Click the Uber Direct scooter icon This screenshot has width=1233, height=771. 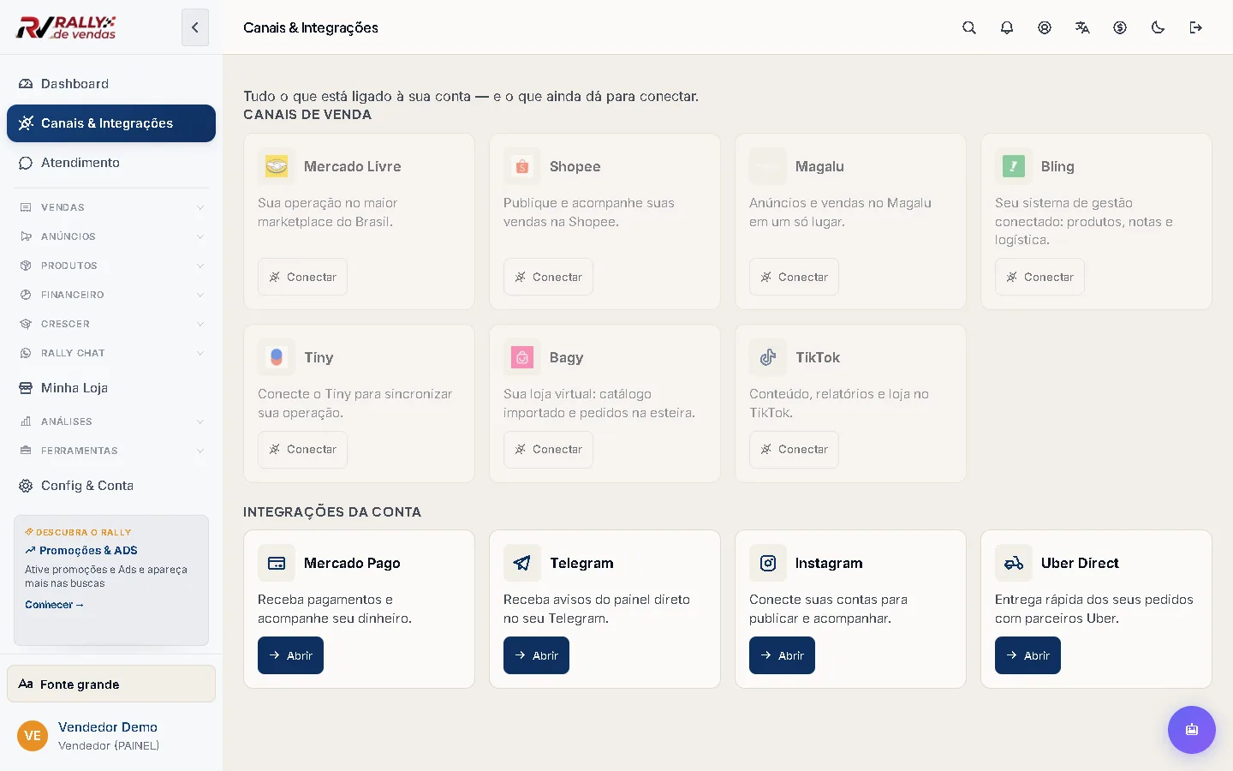click(1014, 563)
